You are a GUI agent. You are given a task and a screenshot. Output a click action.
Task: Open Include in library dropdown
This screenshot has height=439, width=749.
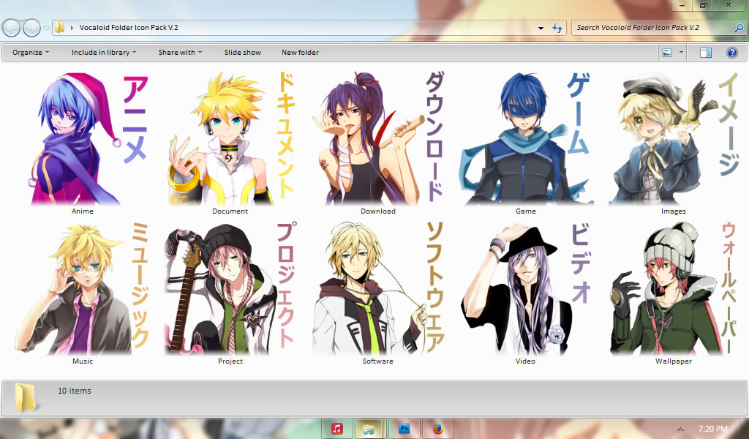[104, 53]
